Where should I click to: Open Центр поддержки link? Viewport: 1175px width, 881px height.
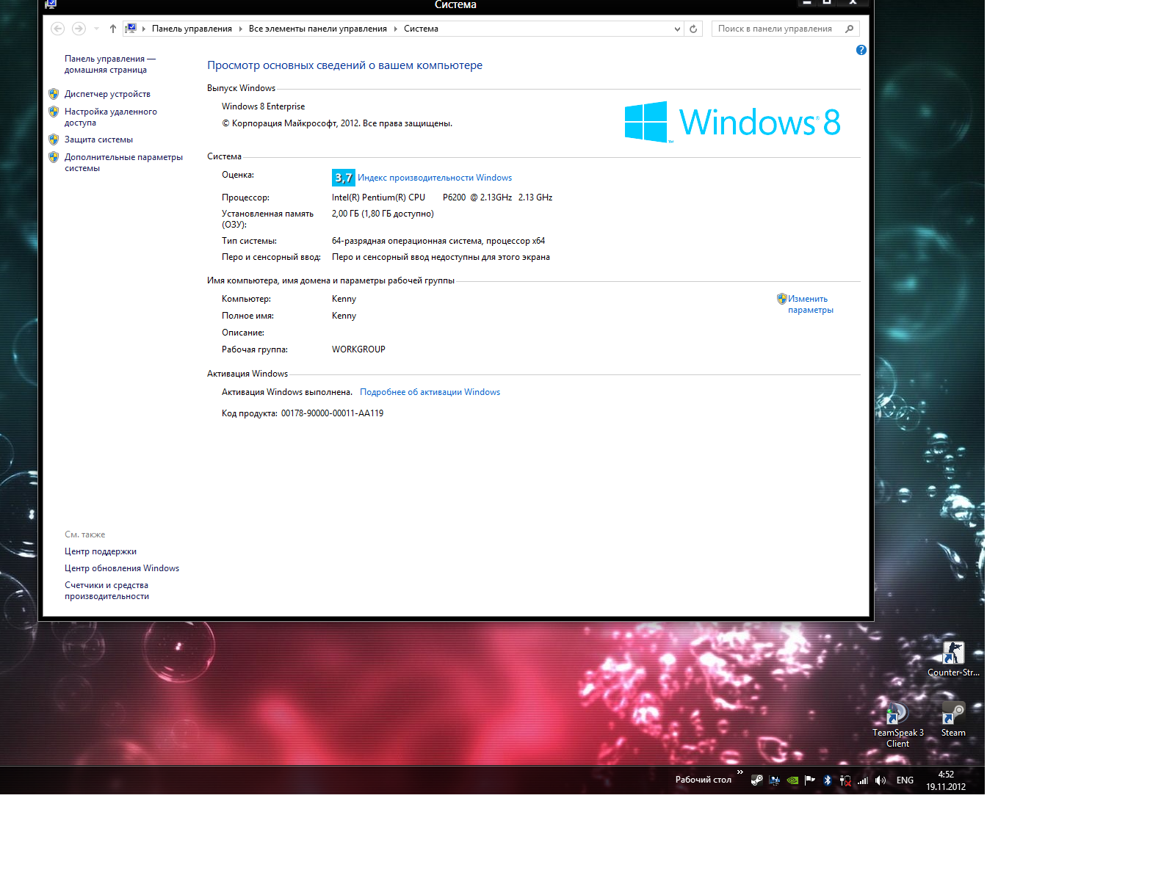(101, 551)
